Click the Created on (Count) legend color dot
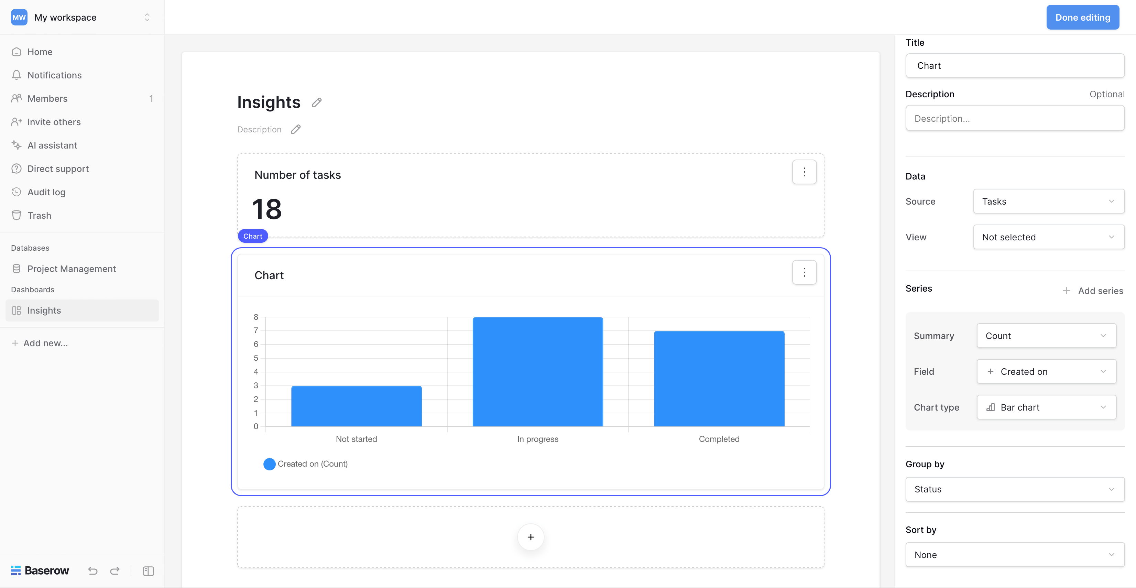1136x588 pixels. click(x=270, y=464)
